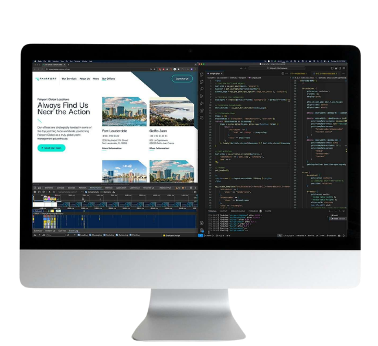Toggle the Messaging filter checkbox

tap(90, 235)
